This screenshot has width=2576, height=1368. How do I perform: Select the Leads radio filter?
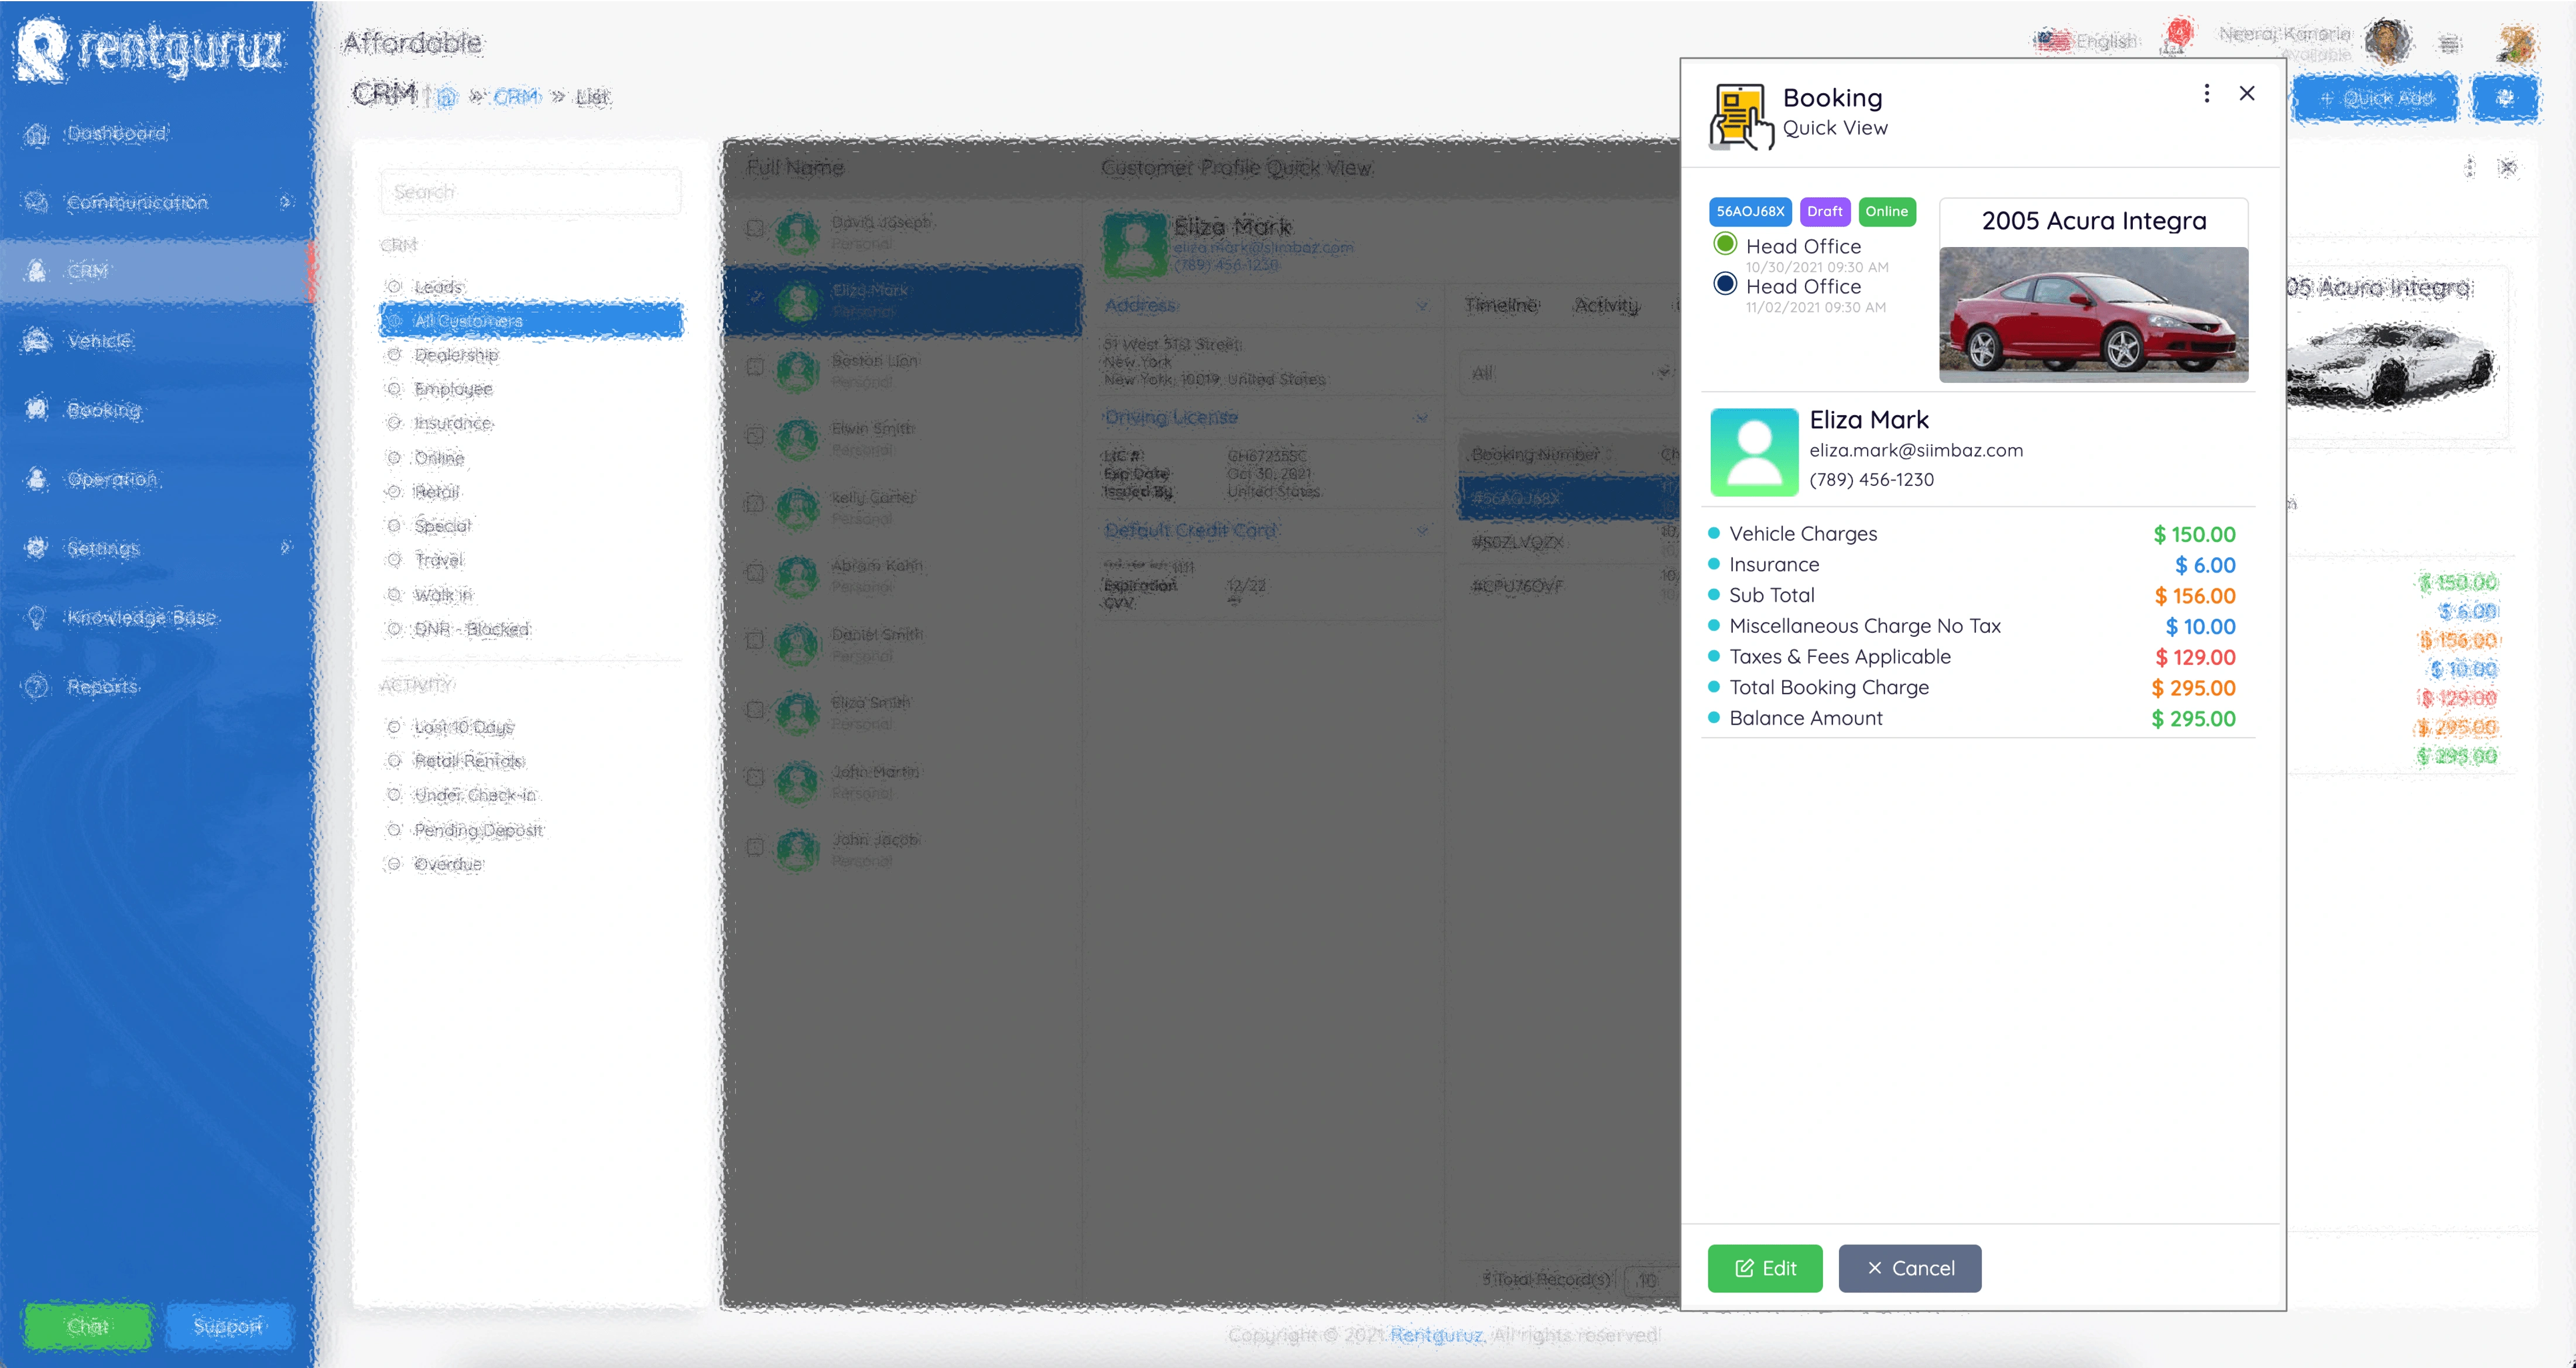(394, 287)
